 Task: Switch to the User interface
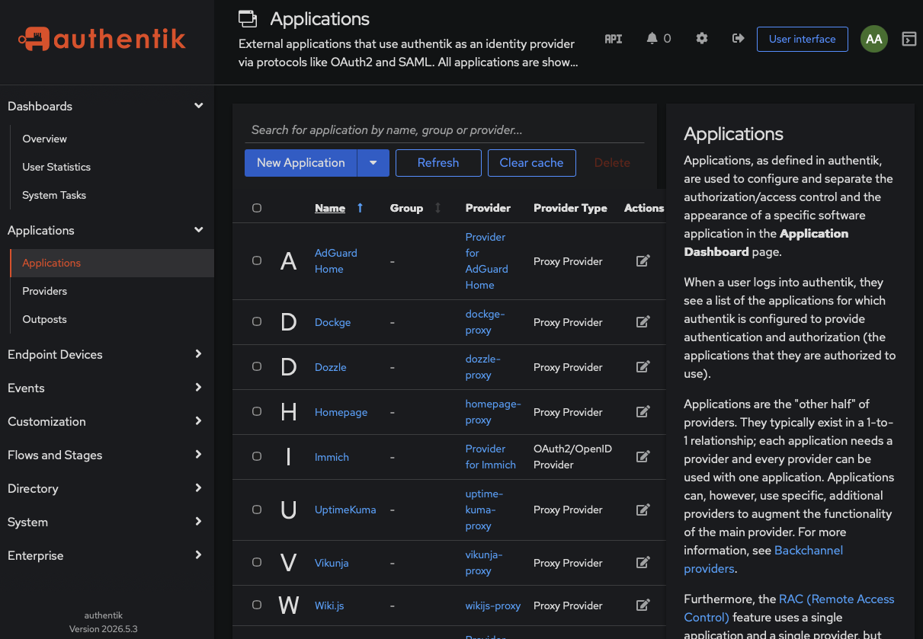(x=802, y=39)
